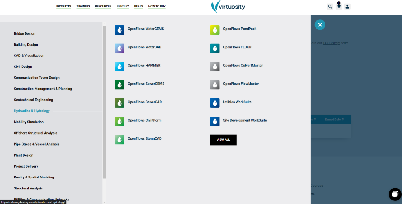Viewport: 402px width, 204px height.
Task: Open the shopping cart icon
Action: click(339, 7)
